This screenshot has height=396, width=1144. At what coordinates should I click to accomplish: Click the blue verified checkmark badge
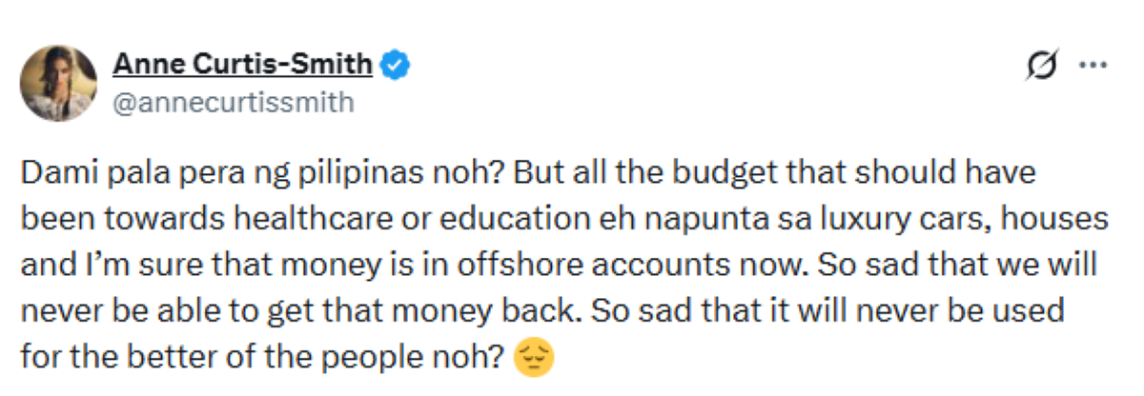point(396,66)
